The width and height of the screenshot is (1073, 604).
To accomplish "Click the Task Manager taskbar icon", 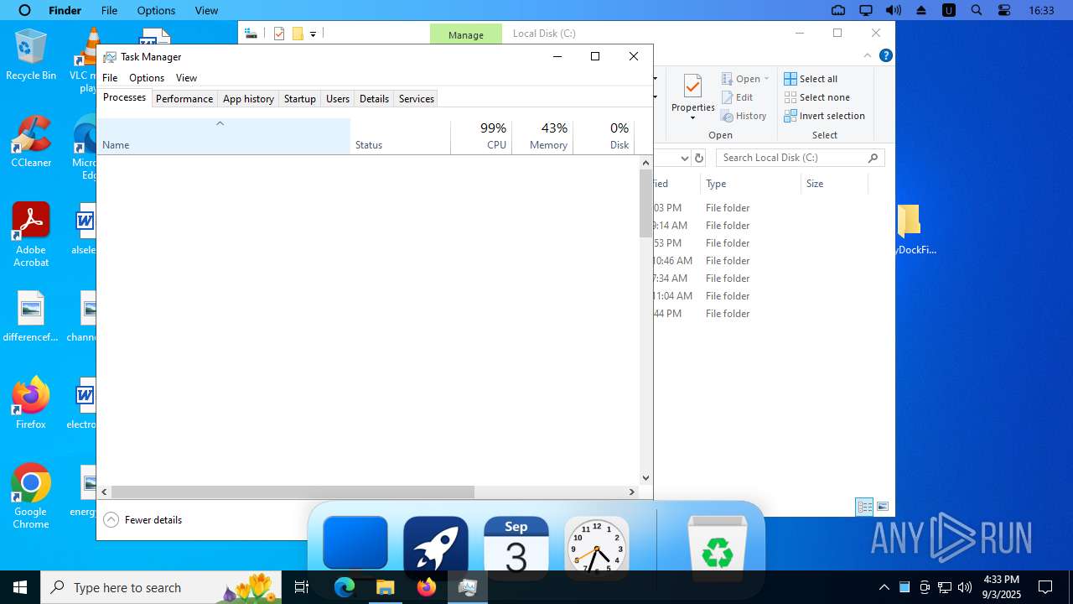I will [467, 587].
